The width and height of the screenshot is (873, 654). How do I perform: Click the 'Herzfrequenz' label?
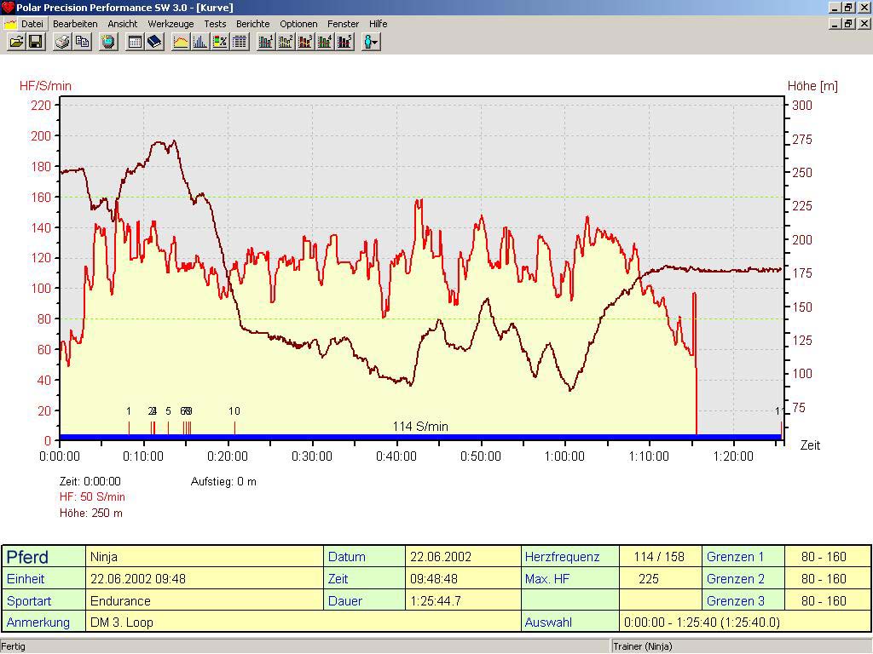click(563, 557)
